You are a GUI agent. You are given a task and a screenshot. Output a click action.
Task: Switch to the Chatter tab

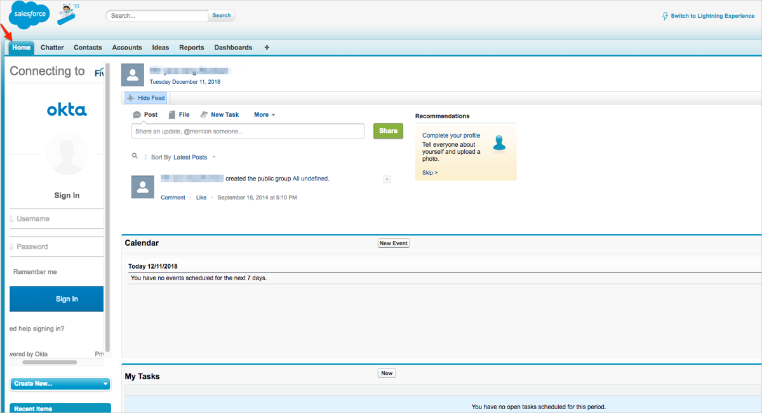pos(52,48)
